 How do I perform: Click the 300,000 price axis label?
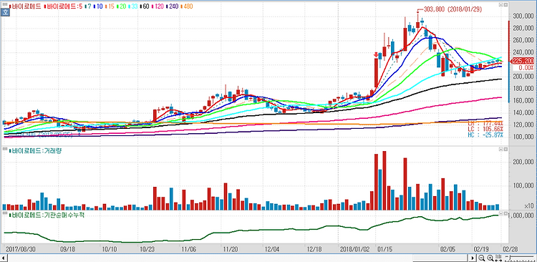(x=523, y=16)
